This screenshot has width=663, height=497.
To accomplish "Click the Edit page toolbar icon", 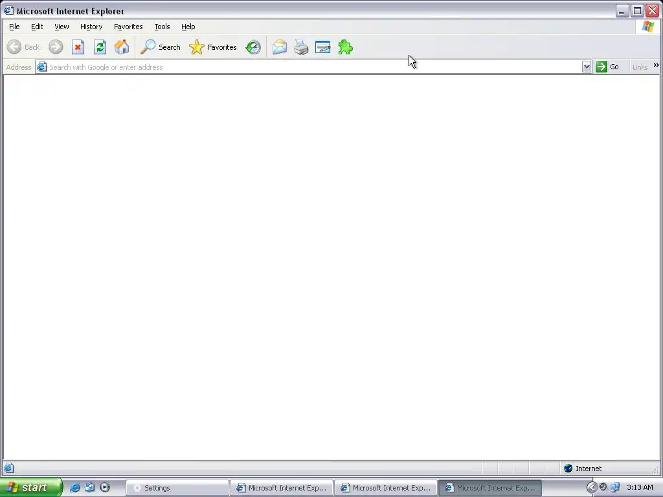I will pyautogui.click(x=323, y=47).
